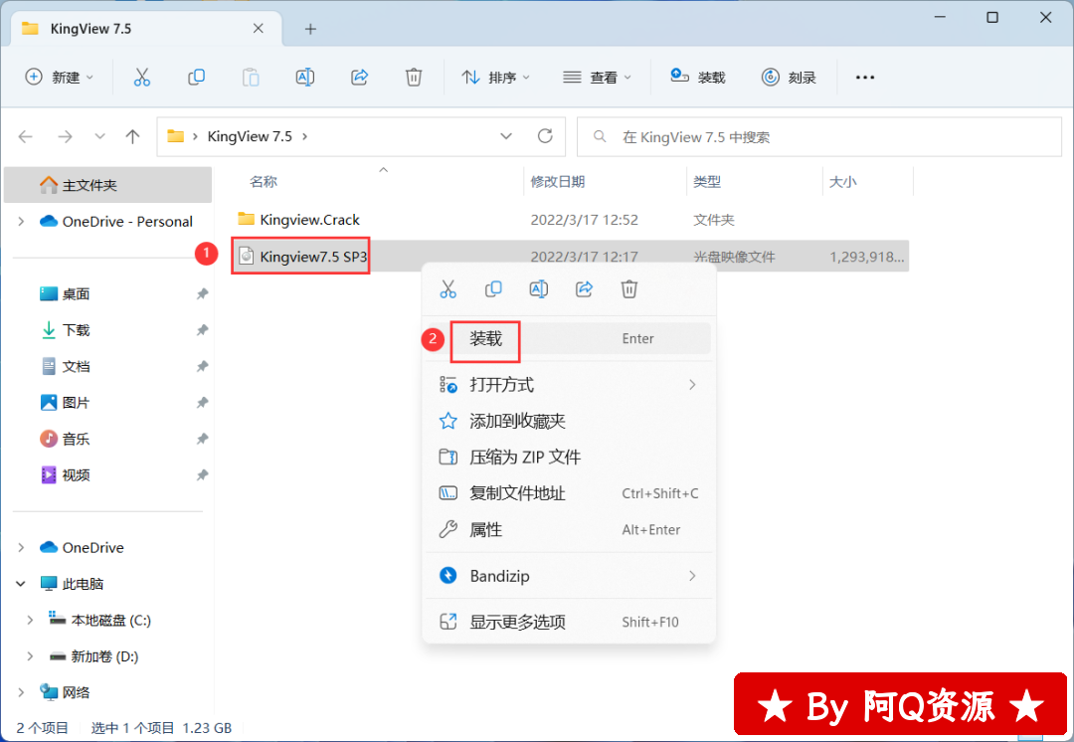Click the Mount (装载) toolbar button
Screen dimensions: 1074x742
click(x=697, y=77)
